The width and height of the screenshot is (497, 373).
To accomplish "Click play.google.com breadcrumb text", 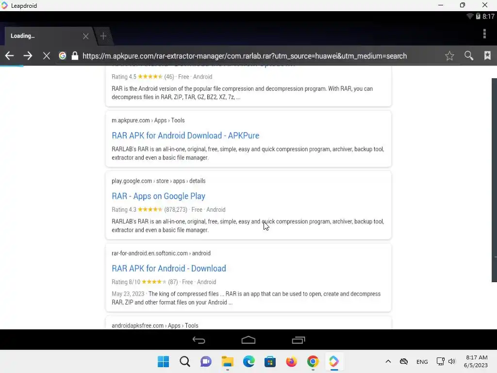I will pos(159,181).
